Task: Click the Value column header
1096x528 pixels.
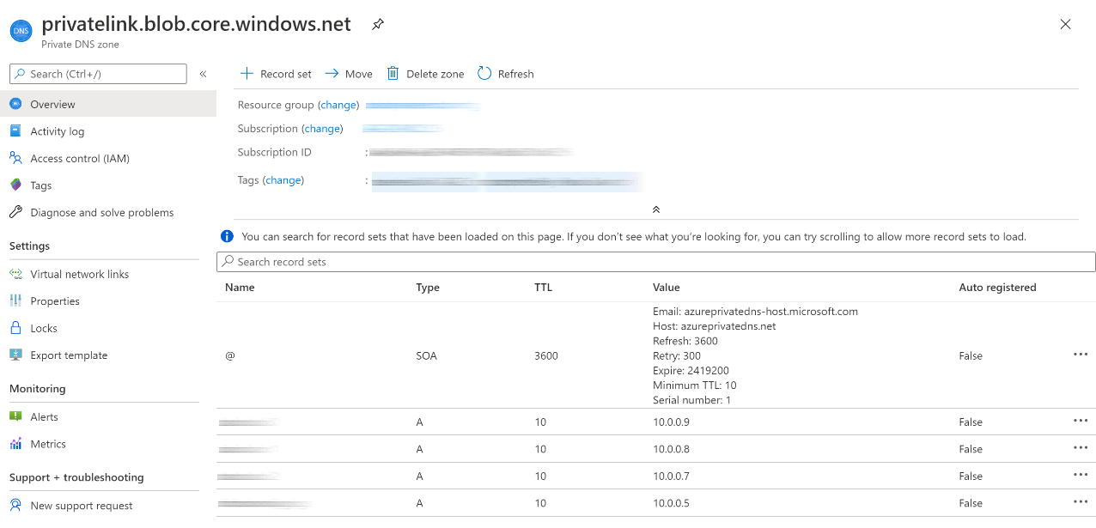Action: click(666, 288)
